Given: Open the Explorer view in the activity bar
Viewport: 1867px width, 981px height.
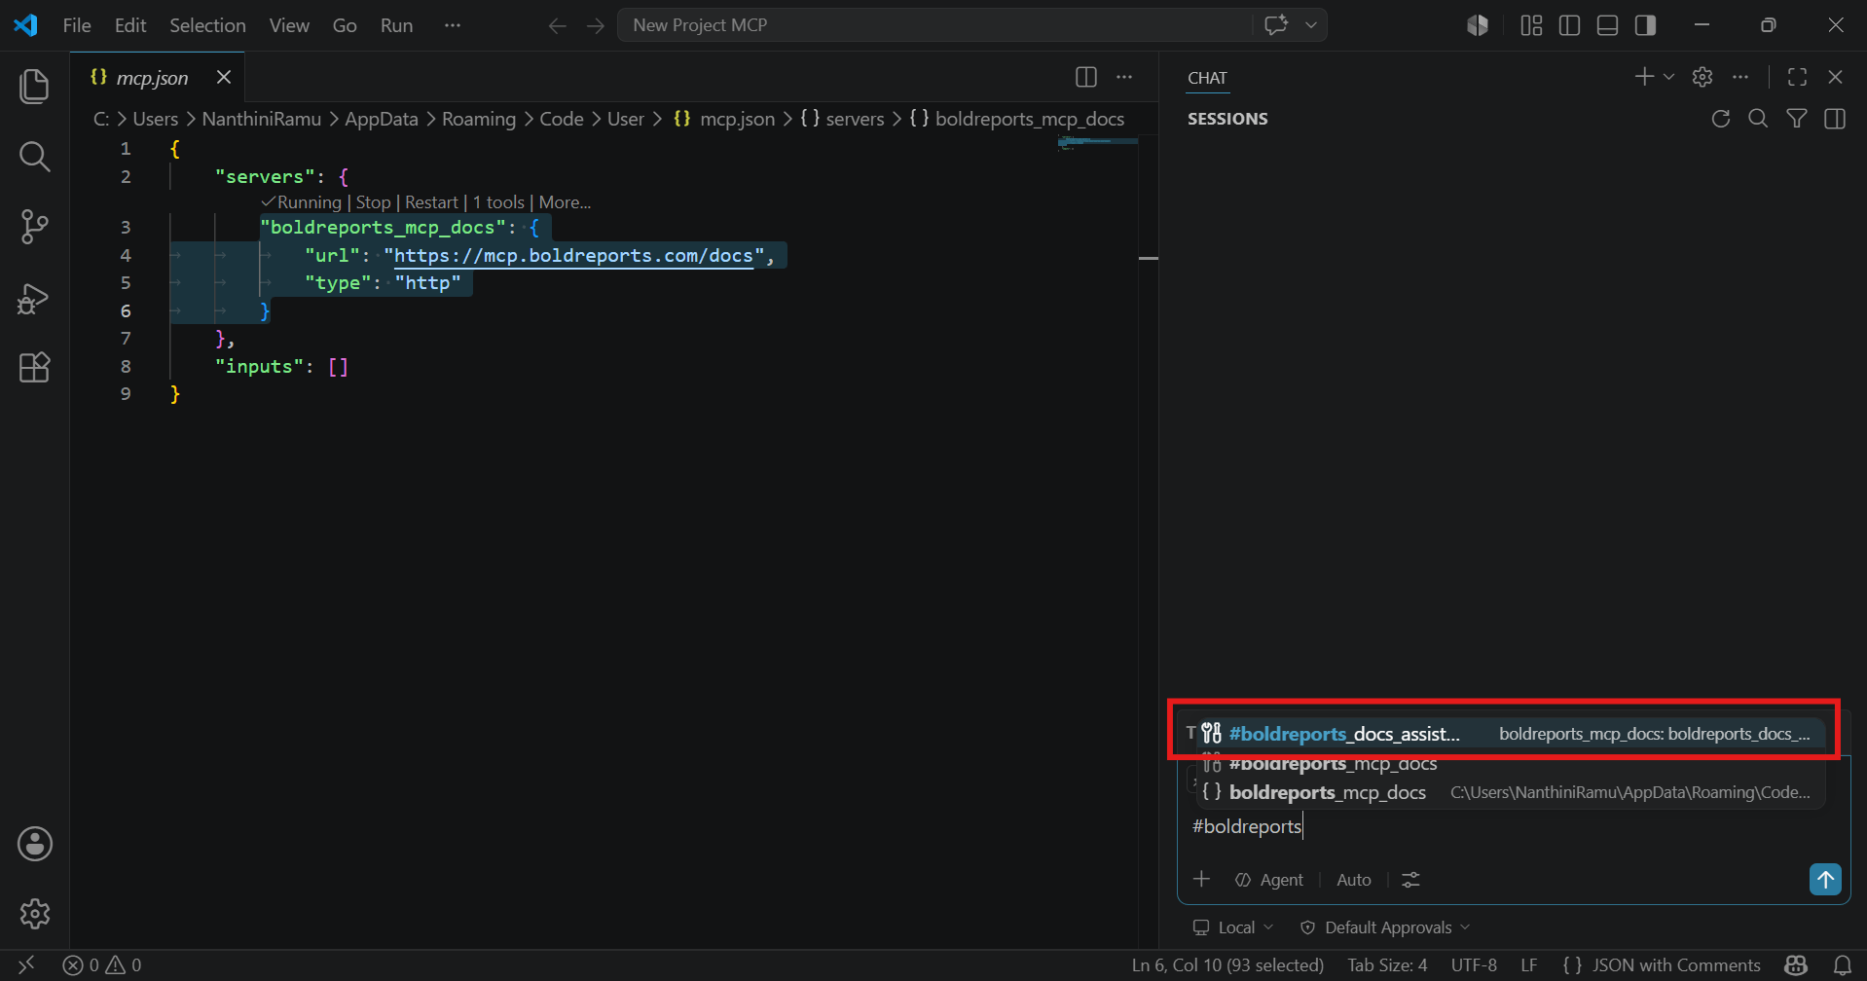Looking at the screenshot, I should click(34, 87).
